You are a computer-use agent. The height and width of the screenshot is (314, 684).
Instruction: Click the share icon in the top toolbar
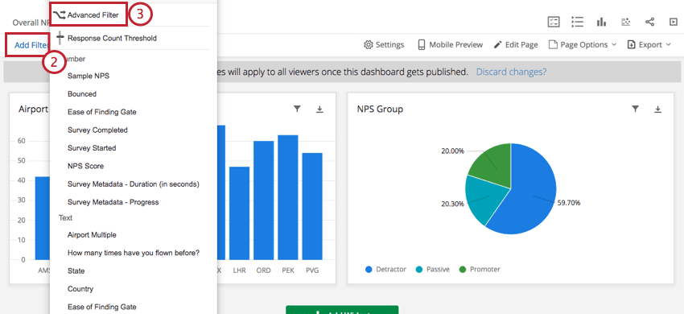pyautogui.click(x=649, y=22)
